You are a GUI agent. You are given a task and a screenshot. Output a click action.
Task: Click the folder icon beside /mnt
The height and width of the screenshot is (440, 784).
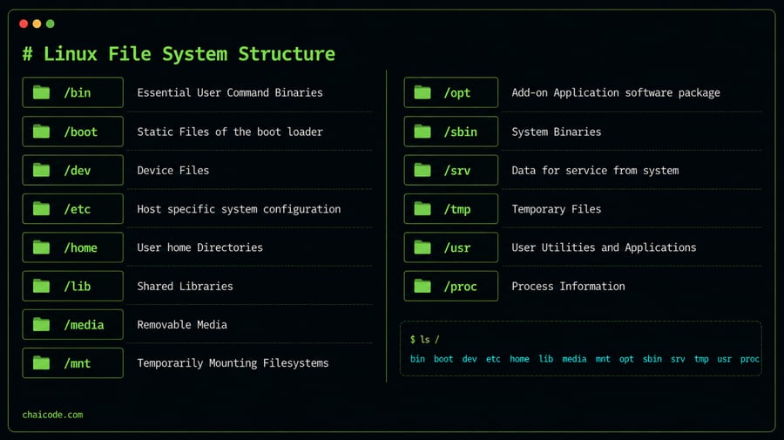point(41,363)
